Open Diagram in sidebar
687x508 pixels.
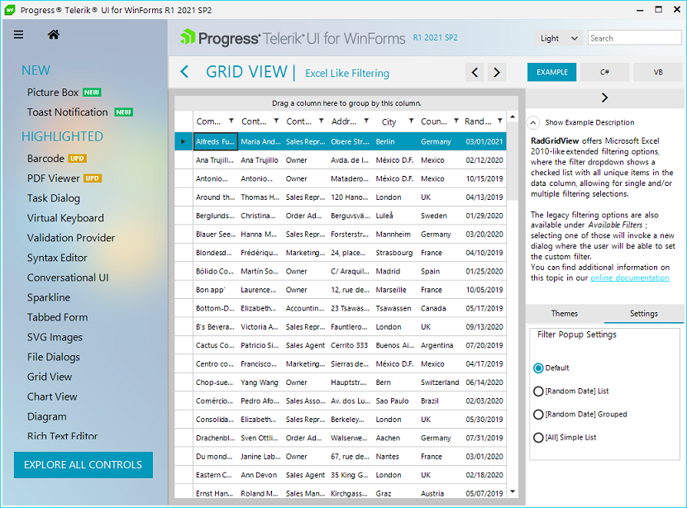coord(47,416)
